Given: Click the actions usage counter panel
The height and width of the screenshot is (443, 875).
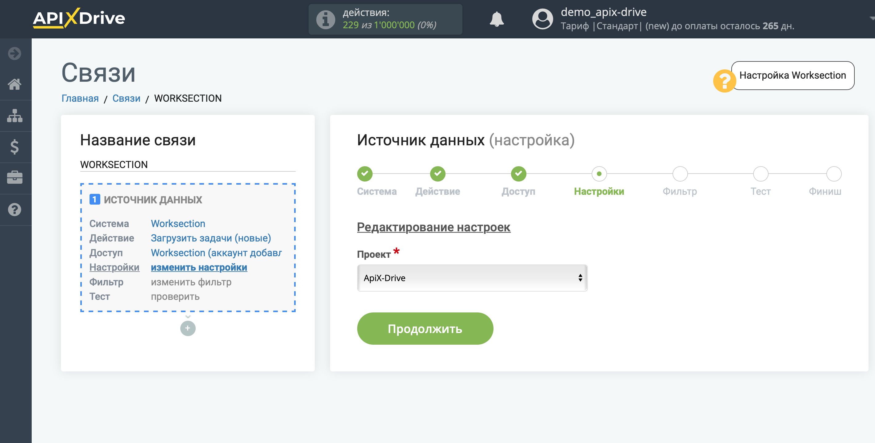Looking at the screenshot, I should pos(385,19).
